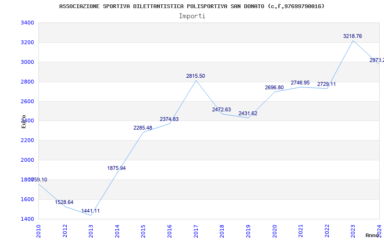Click the "Anno" x-axis title
Viewport: 384px width, 240px height.
click(x=372, y=236)
